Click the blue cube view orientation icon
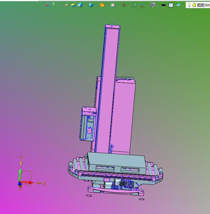The width and height of the screenshot is (210, 214). click(x=91, y=5)
